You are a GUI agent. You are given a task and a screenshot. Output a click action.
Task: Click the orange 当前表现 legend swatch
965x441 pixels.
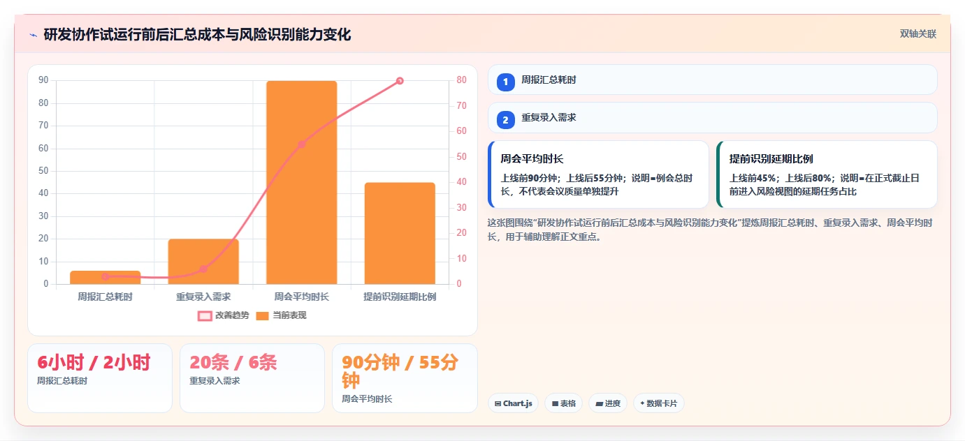point(262,315)
